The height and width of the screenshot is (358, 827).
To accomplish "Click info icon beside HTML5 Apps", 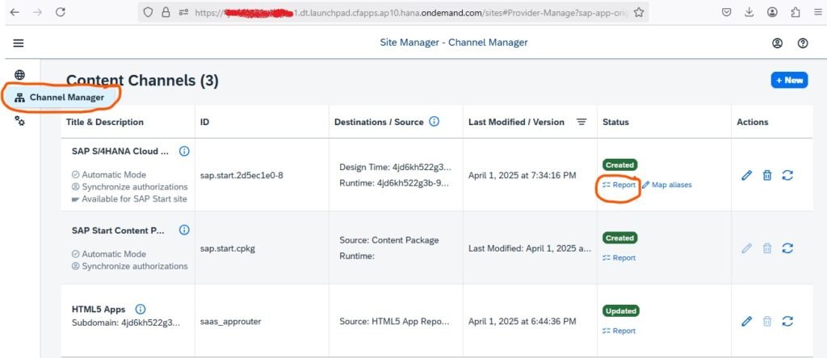I will pos(141,309).
